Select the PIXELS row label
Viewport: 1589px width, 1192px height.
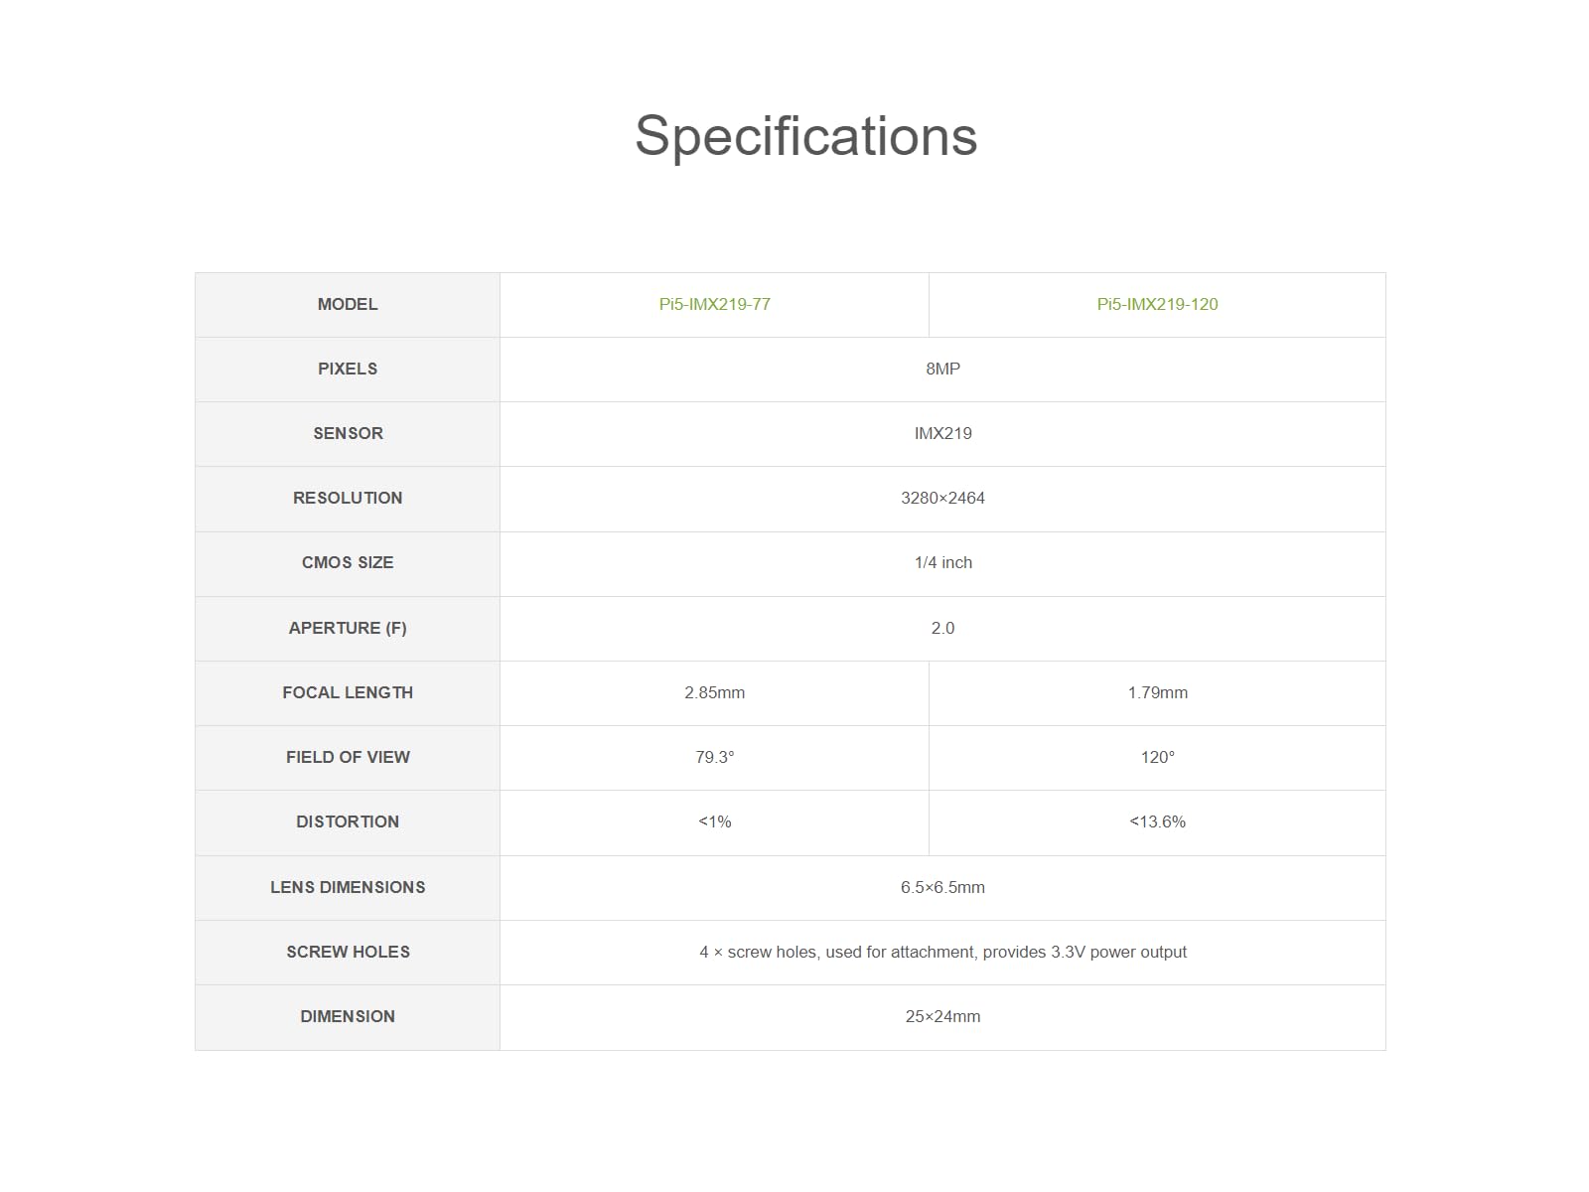coord(348,369)
